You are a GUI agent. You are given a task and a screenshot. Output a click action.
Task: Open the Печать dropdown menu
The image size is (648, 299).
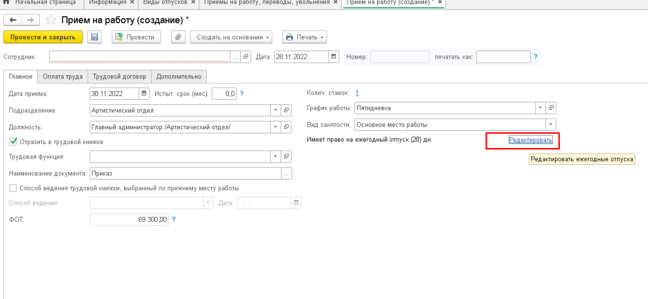(x=304, y=37)
